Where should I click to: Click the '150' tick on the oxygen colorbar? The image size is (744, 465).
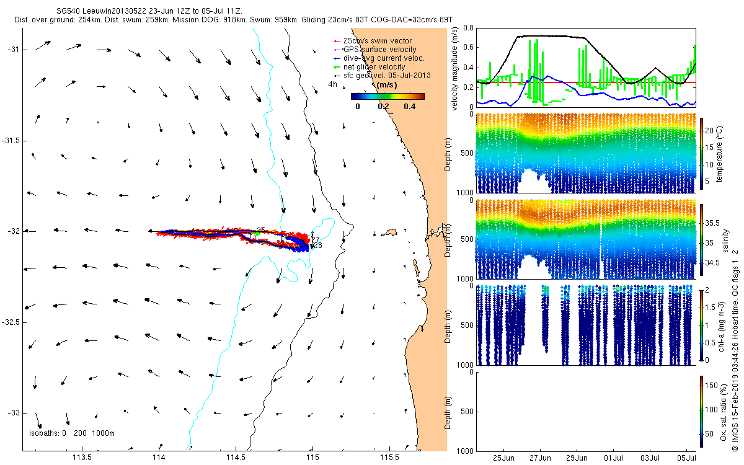[713, 384]
